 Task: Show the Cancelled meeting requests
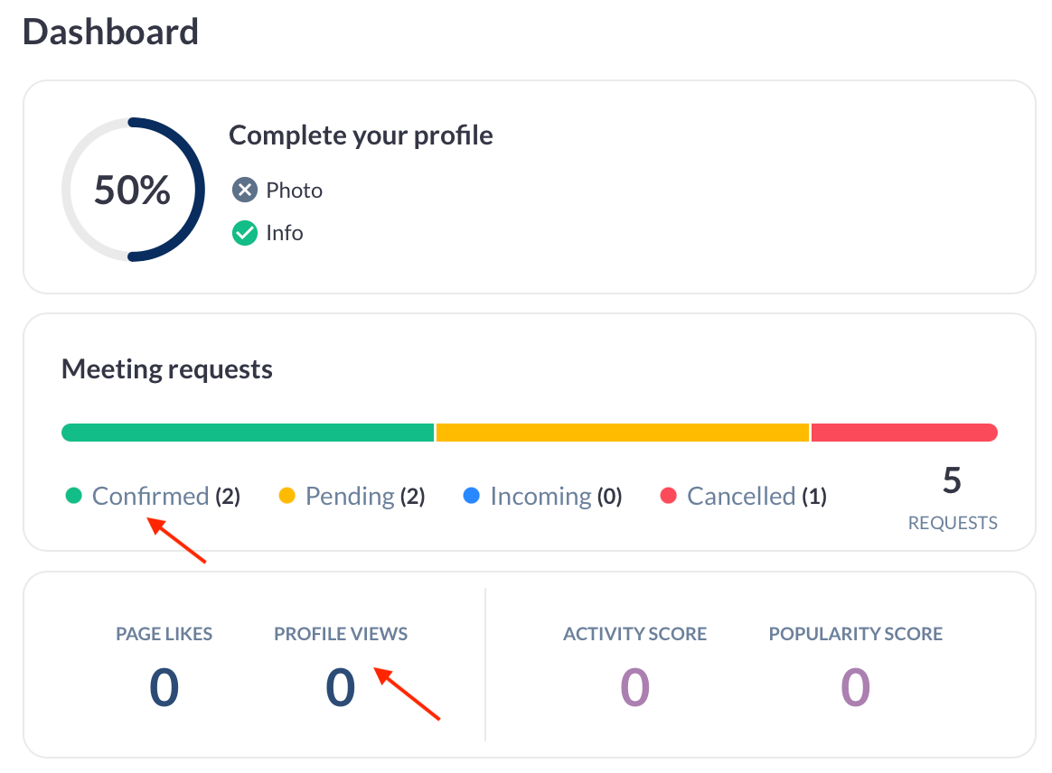(x=741, y=496)
